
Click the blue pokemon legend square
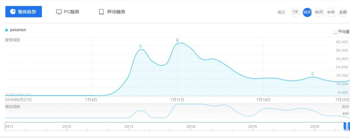tap(6, 30)
